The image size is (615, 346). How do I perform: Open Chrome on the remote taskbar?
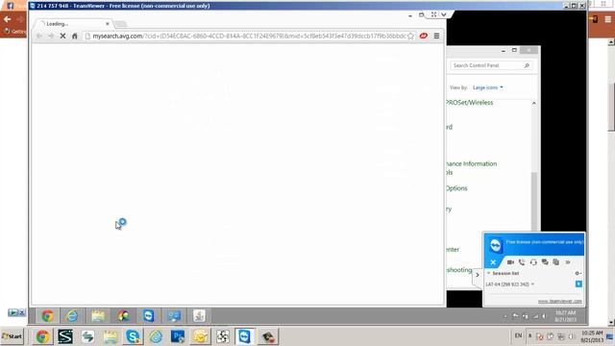48,316
